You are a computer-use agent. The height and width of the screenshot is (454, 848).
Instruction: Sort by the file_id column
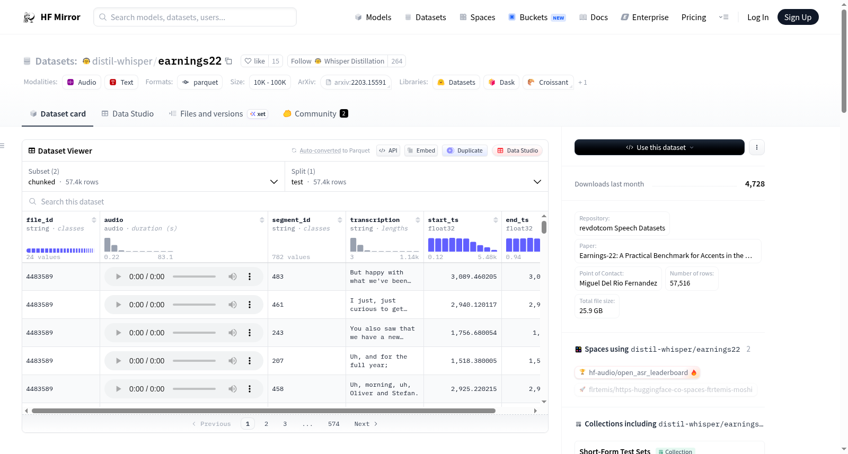[x=94, y=220]
